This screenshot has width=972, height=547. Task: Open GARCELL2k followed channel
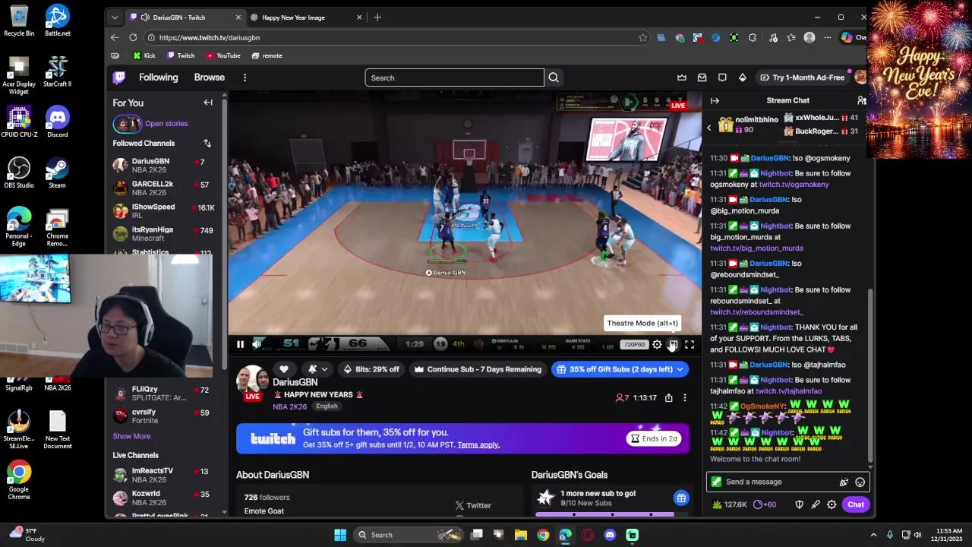coord(163,188)
